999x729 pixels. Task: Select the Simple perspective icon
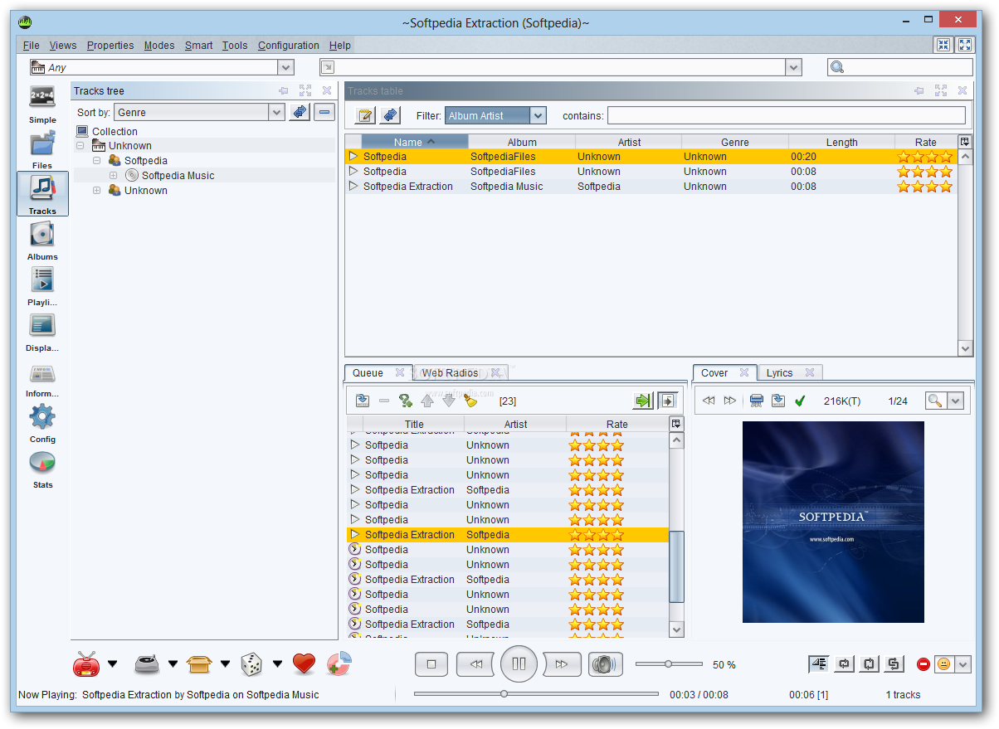pyautogui.click(x=42, y=104)
